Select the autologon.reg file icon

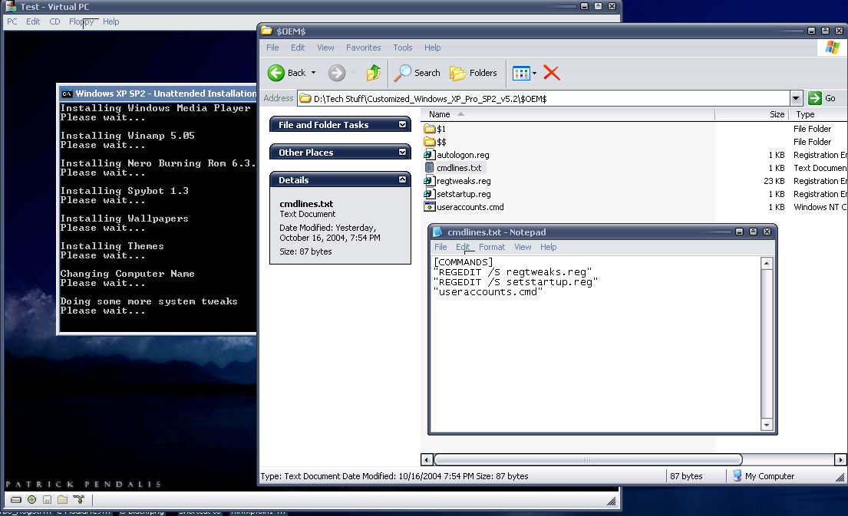[430, 155]
